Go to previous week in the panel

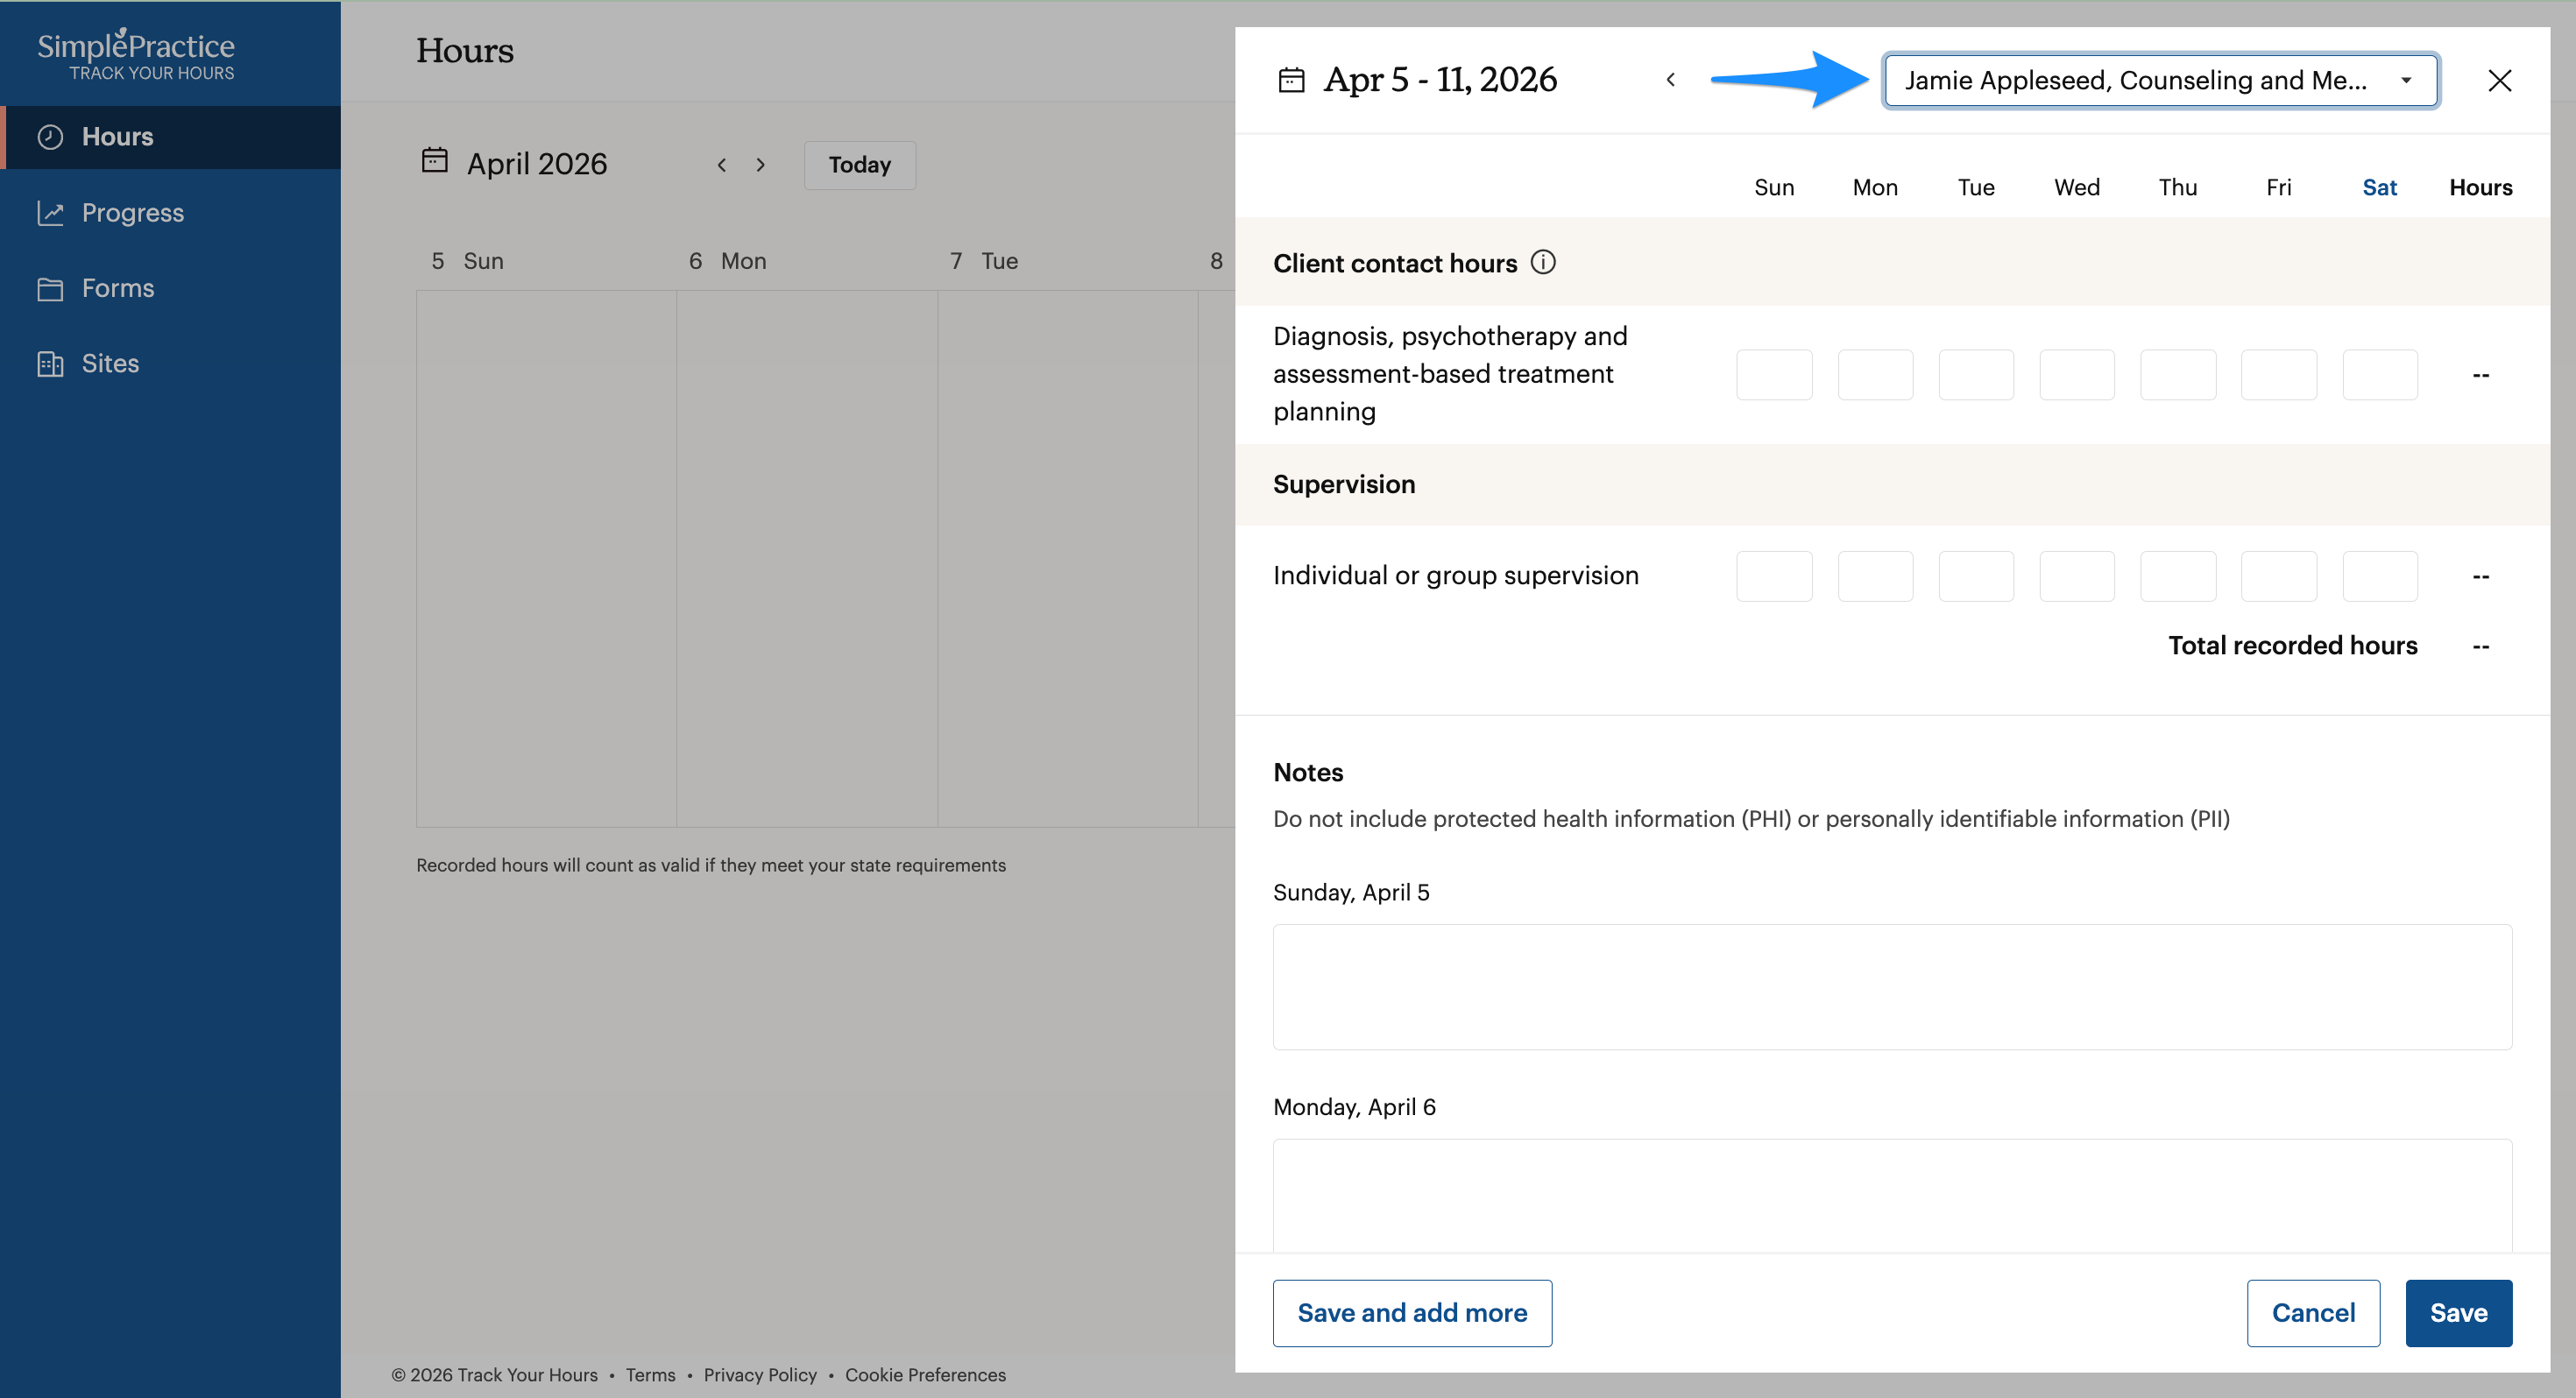1670,80
